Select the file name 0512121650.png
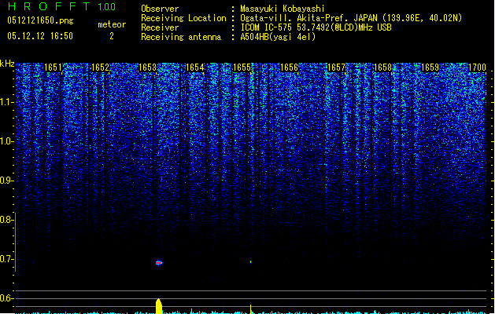 tap(40, 20)
